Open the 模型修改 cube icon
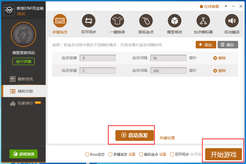 tap(175, 21)
